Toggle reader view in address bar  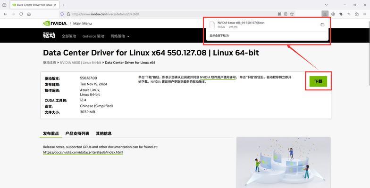click(286, 14)
